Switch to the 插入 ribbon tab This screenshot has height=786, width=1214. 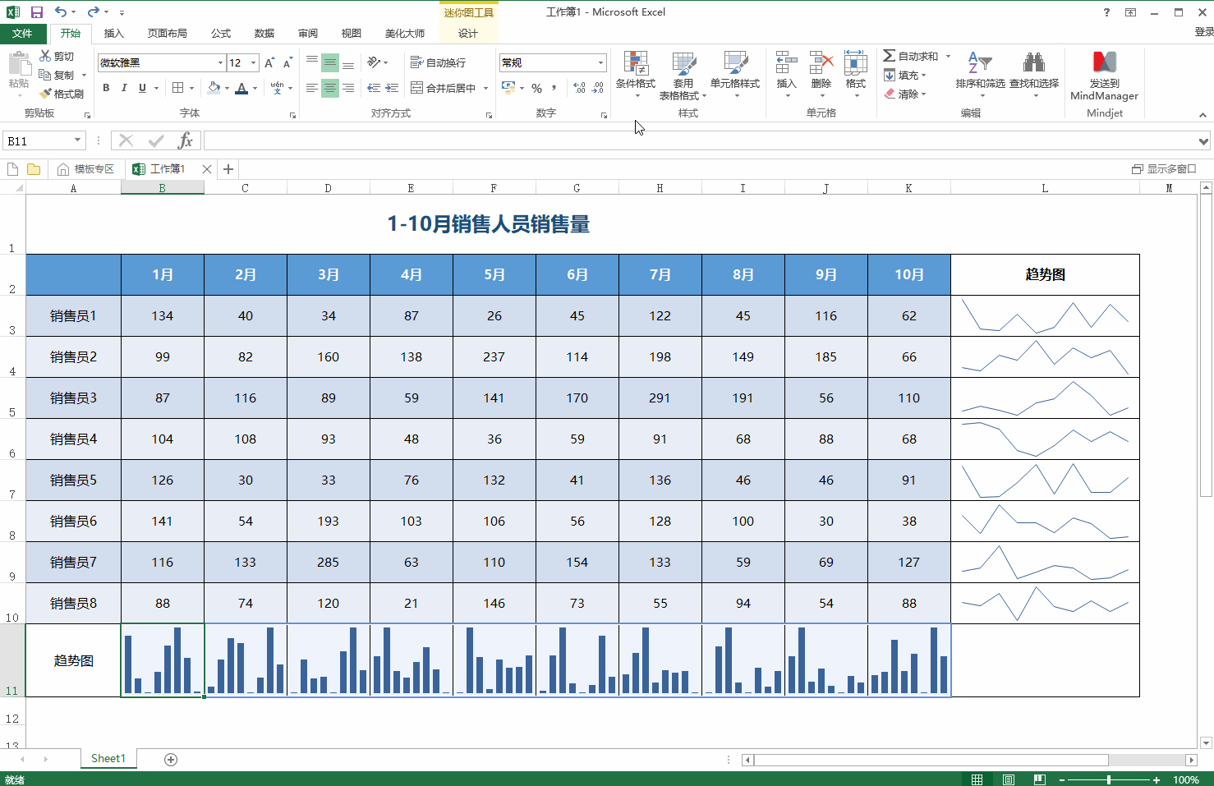click(113, 34)
